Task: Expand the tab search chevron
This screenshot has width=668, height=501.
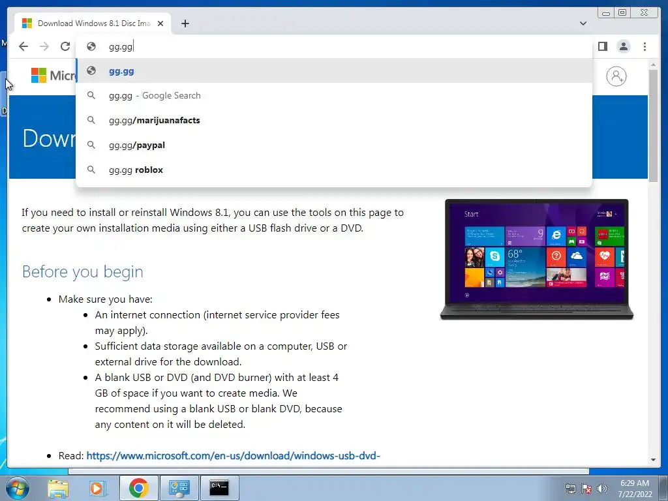Action: 583,23
